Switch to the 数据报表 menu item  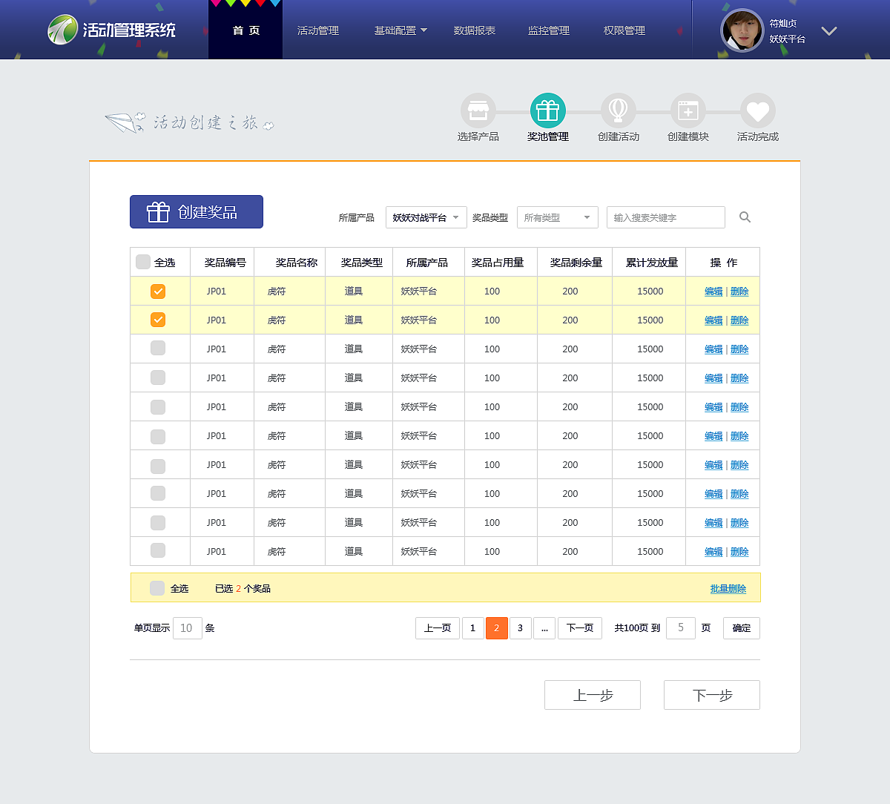point(475,30)
